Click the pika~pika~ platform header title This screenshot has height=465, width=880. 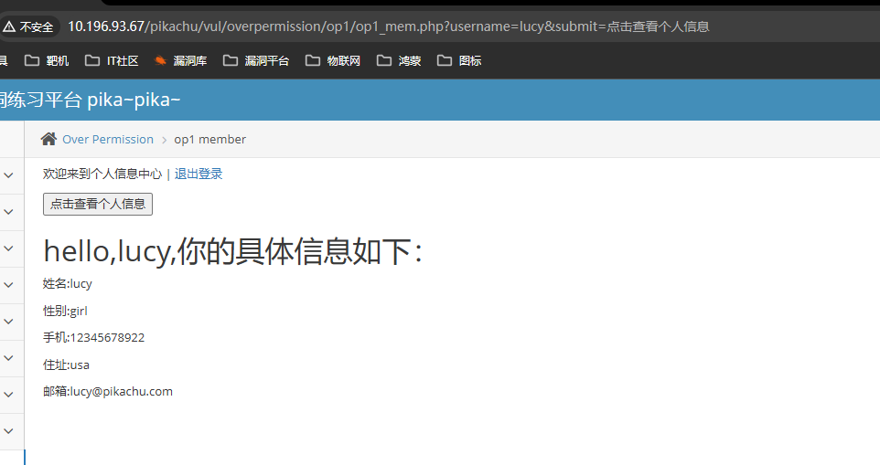tap(134, 100)
